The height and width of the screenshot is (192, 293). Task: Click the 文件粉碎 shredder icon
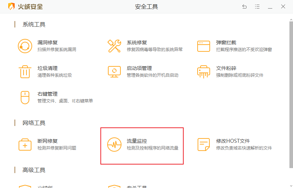pos(204,72)
